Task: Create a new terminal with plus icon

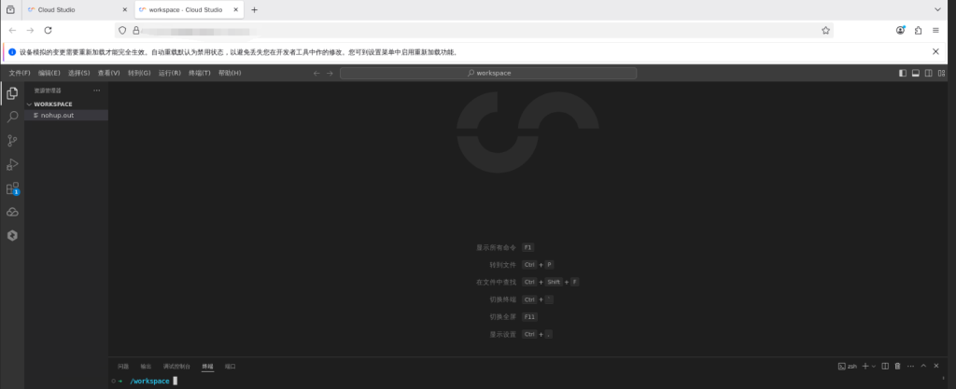Action: [865, 366]
